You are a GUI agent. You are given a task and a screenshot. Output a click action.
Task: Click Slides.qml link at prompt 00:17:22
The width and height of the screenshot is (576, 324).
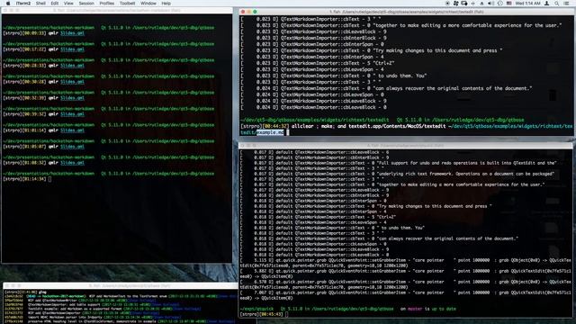pos(72,49)
